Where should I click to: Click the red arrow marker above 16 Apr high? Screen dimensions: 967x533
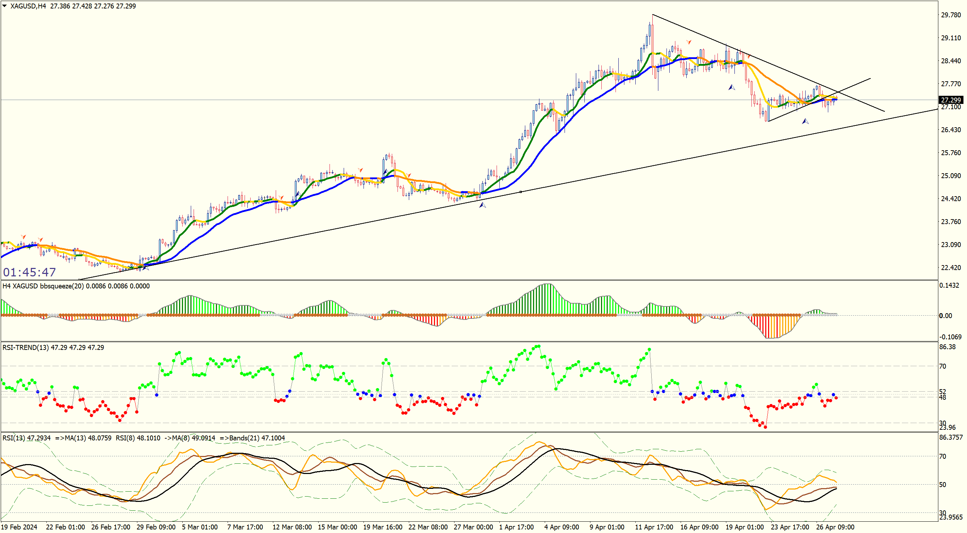tap(689, 42)
